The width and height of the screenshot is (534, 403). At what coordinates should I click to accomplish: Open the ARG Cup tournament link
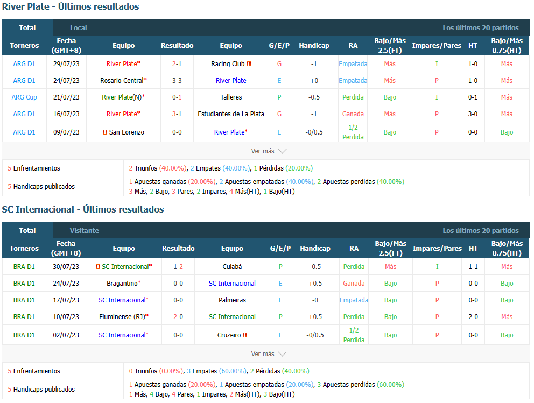[24, 97]
